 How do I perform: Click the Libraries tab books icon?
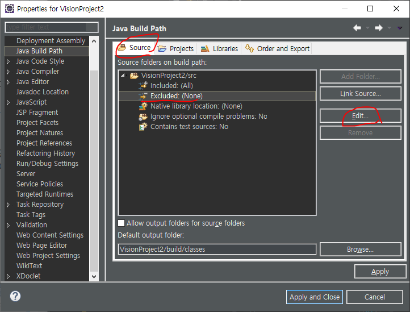pos(205,49)
